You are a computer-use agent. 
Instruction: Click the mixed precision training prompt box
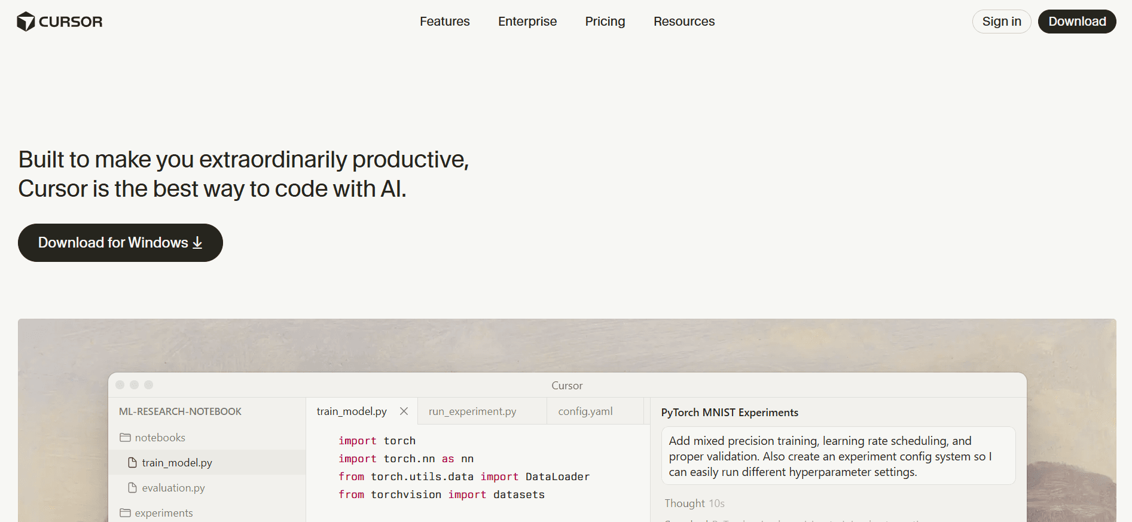(x=838, y=456)
